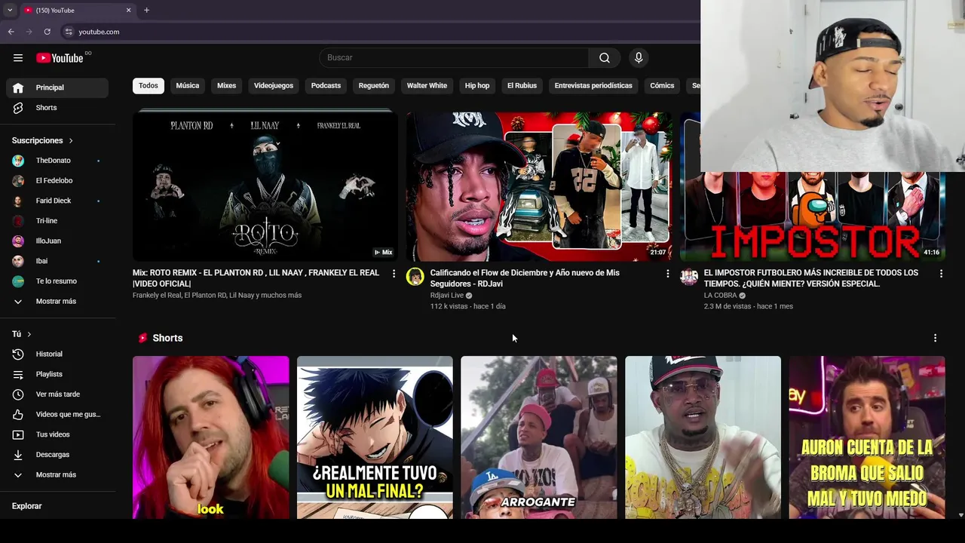Select the Videojuegos filter chip
This screenshot has height=543, width=965.
274,86
